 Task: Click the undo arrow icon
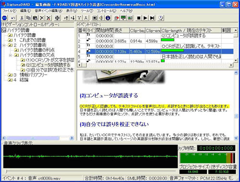(x=13, y=18)
